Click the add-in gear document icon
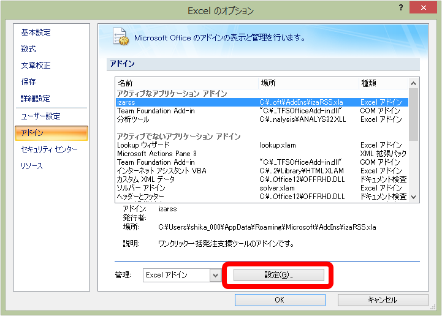Viewport: 442px width, 316px height. coord(120,37)
